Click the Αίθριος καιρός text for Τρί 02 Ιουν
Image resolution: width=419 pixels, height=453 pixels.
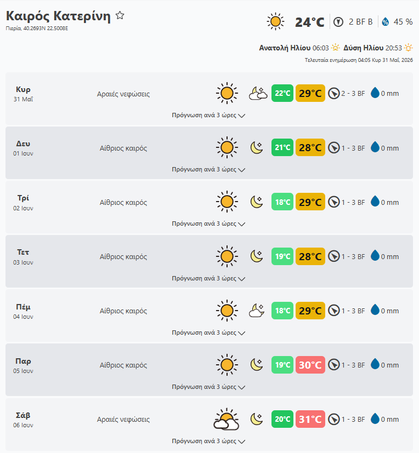(123, 203)
